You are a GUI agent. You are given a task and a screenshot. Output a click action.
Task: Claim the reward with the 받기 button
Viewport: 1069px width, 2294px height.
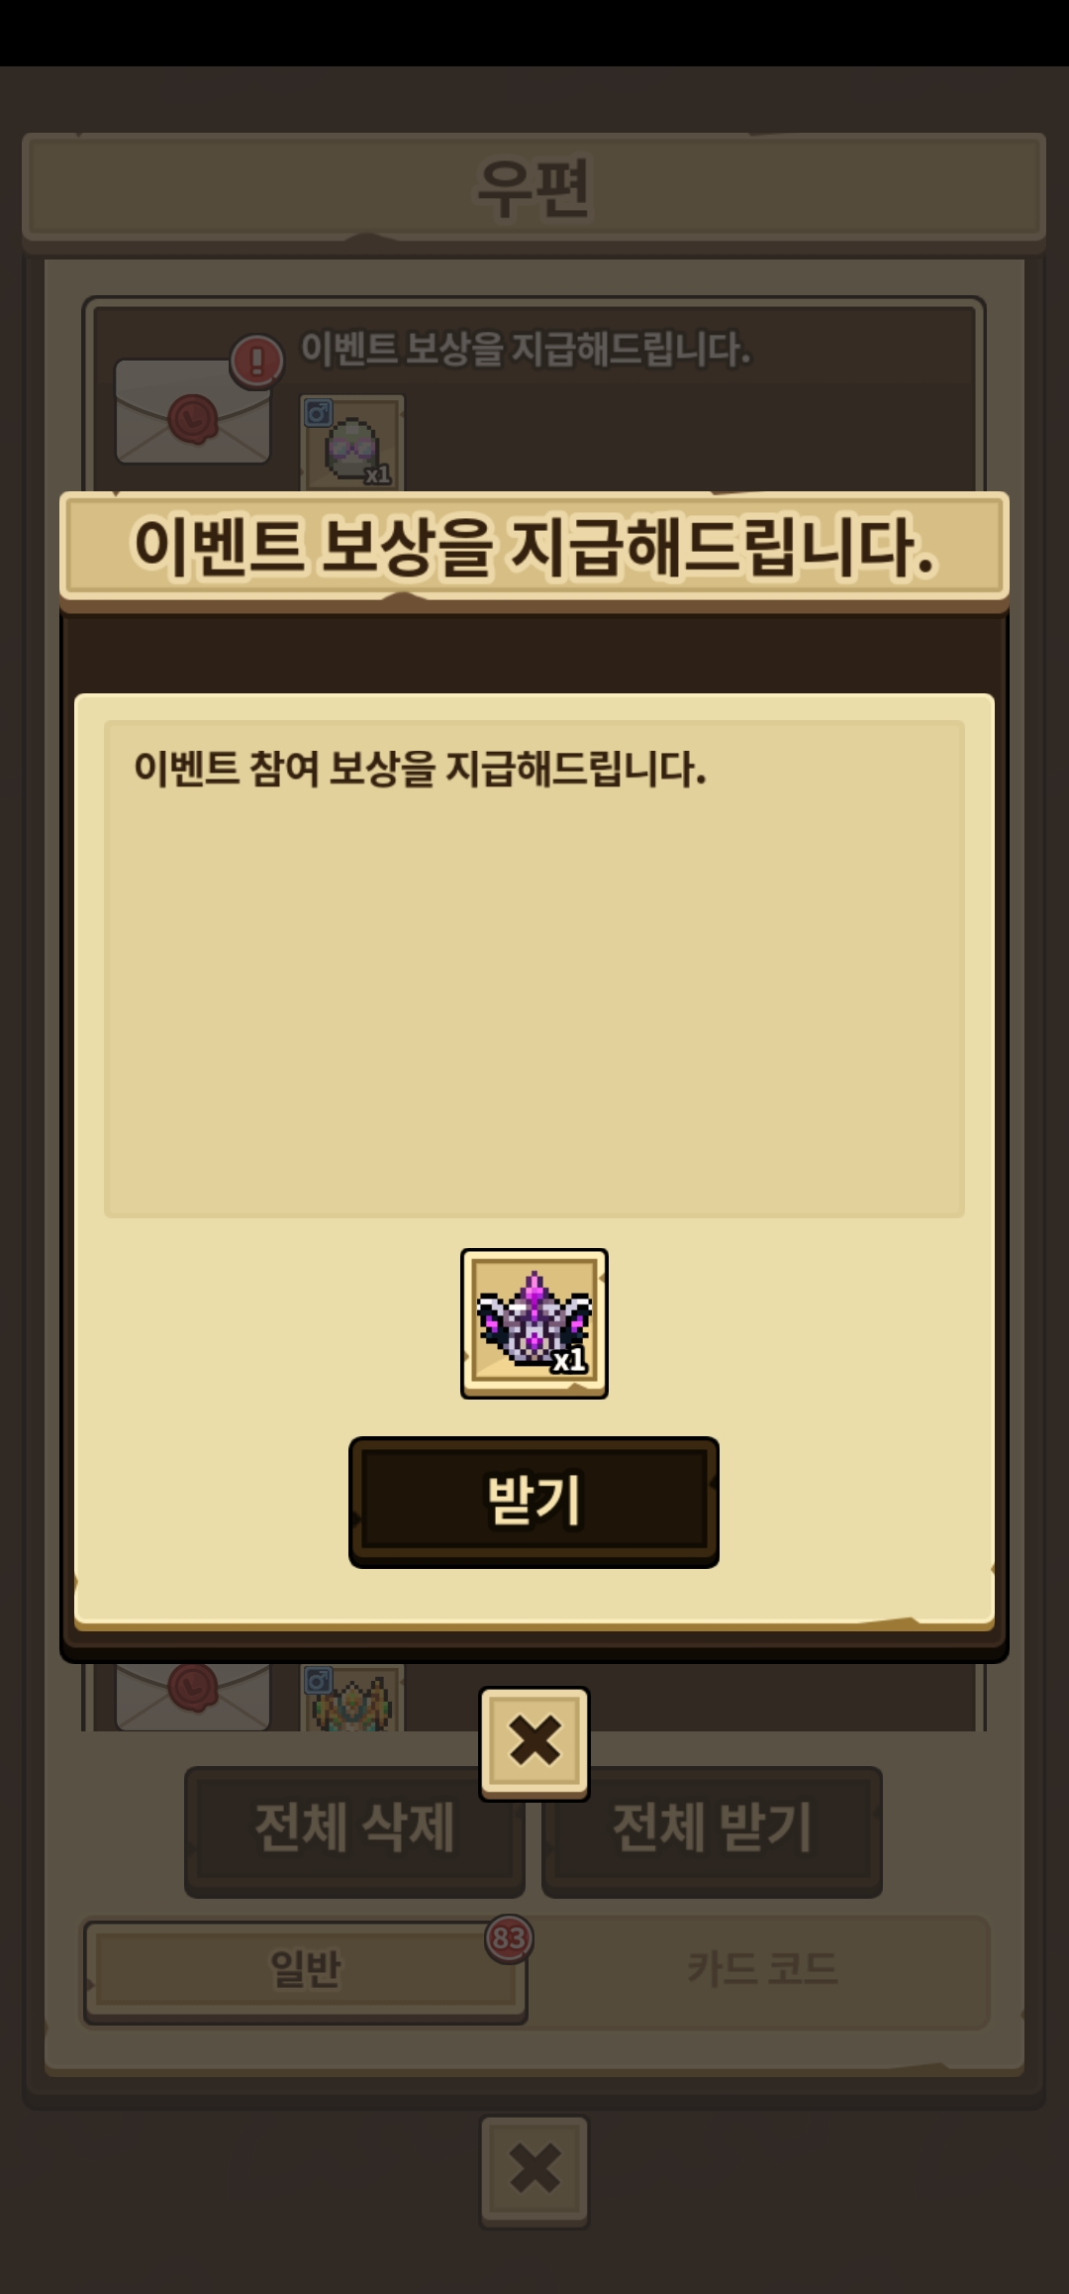click(534, 1501)
